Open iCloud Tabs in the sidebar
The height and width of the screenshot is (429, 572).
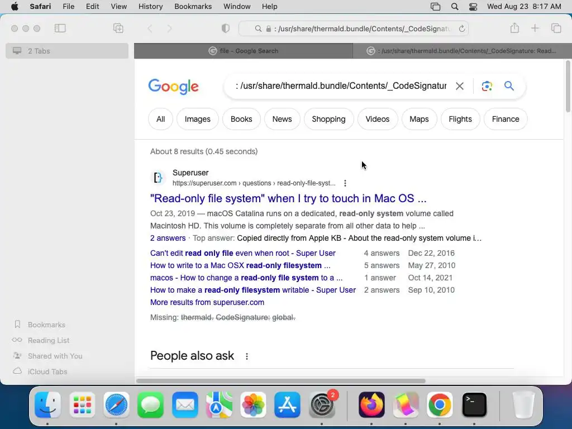[47, 371]
